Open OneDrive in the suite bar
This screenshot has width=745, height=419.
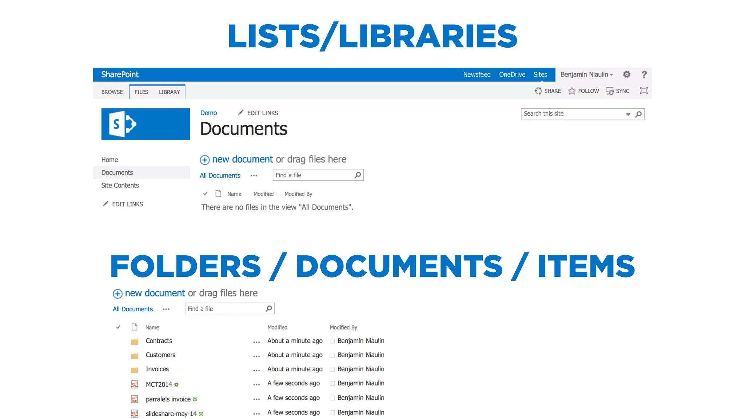(512, 74)
